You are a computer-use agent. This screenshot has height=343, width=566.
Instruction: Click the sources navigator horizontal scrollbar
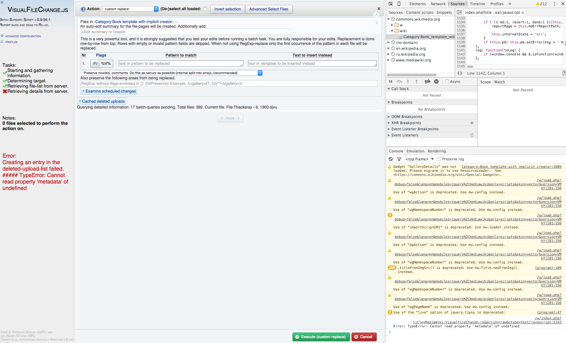tap(411, 75)
